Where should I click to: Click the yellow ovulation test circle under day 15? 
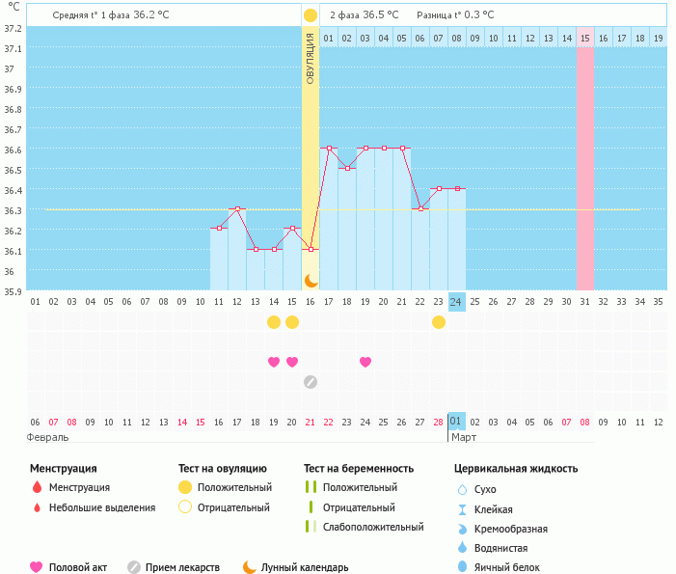(292, 321)
